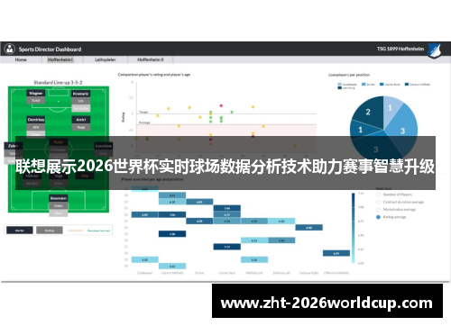The width and height of the screenshot is (451, 326).
Task: Click the gray Backup legend box
Action: [50, 231]
